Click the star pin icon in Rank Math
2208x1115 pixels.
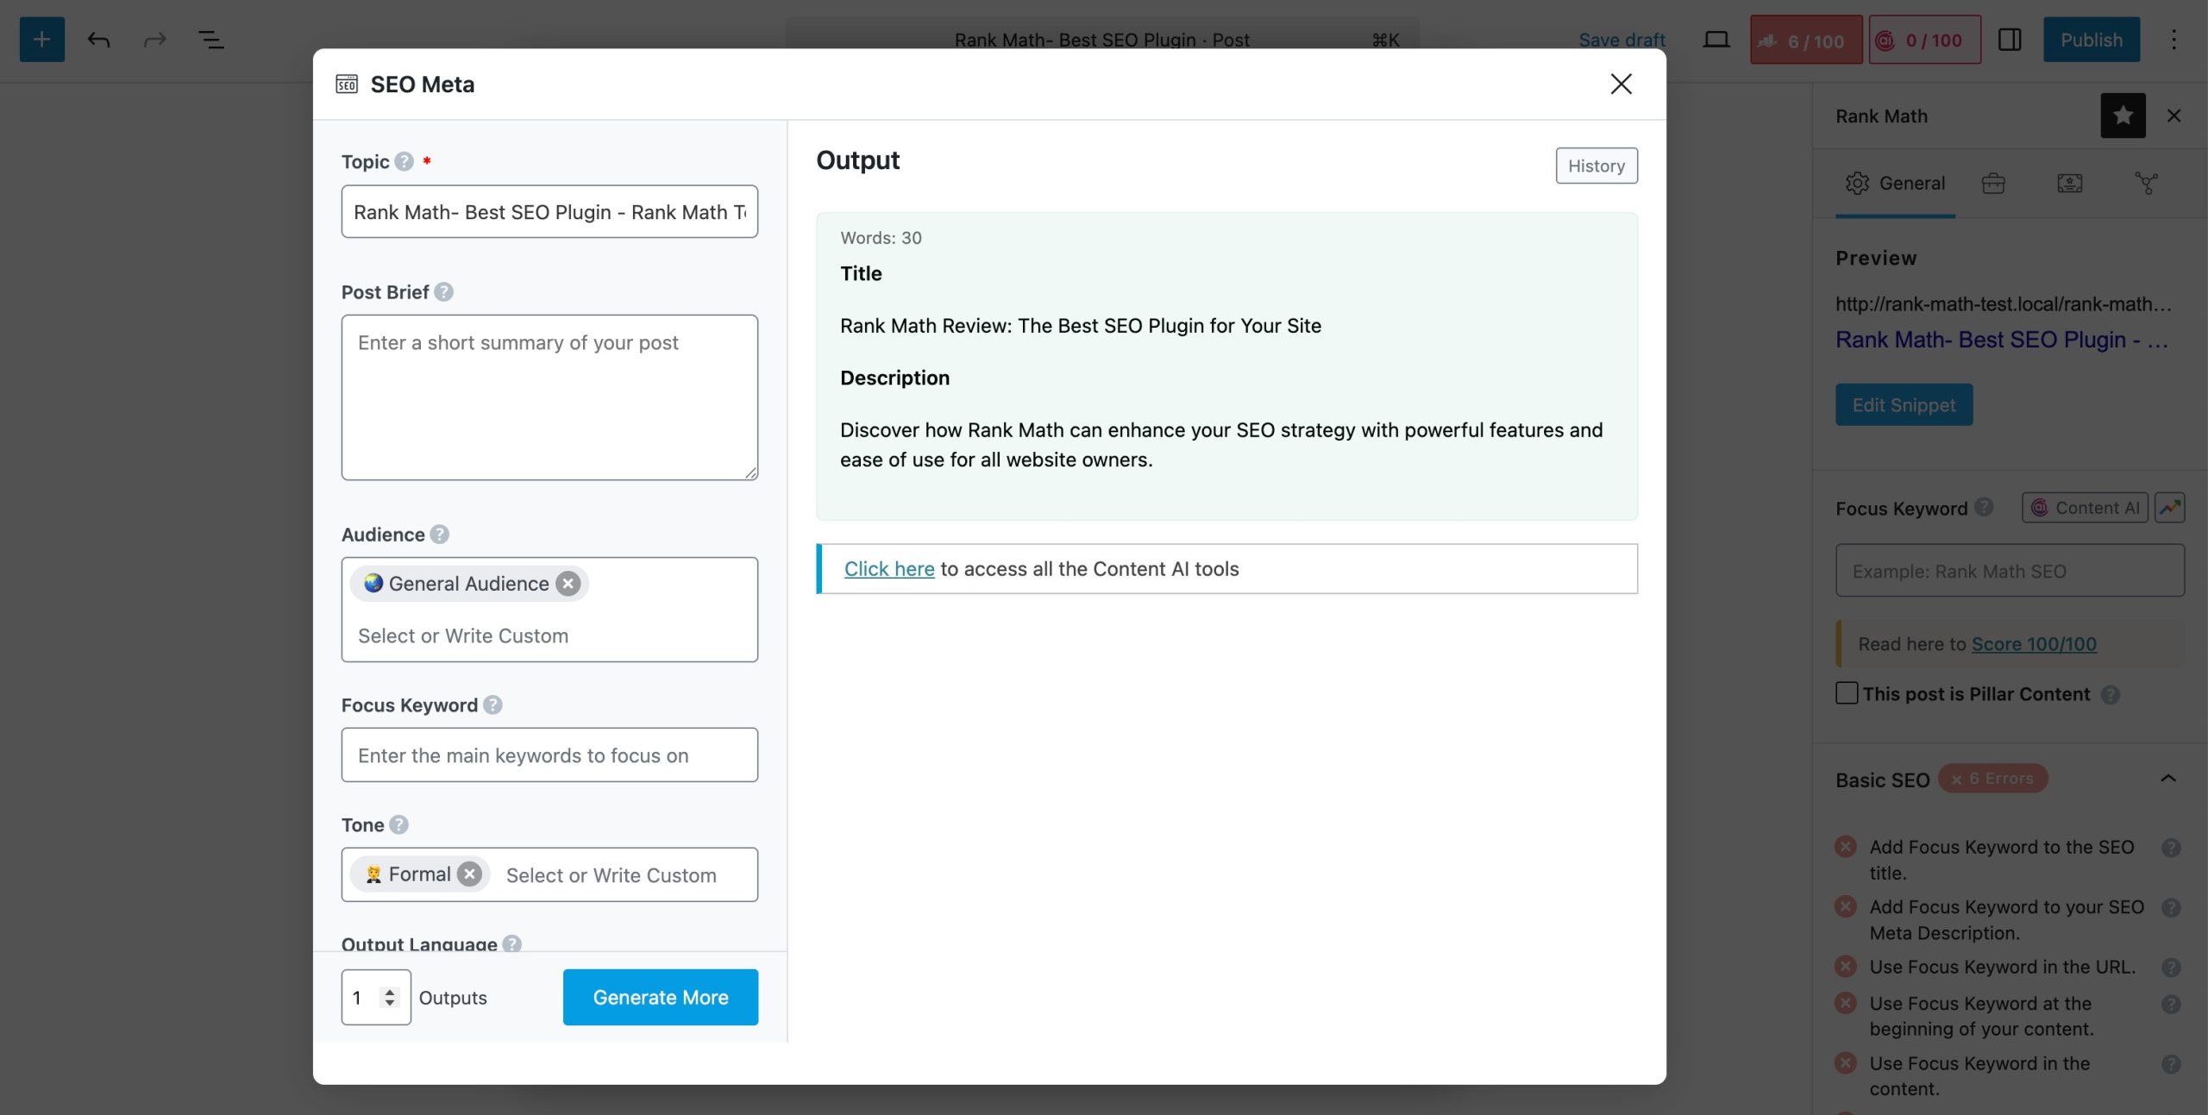pyautogui.click(x=2123, y=116)
